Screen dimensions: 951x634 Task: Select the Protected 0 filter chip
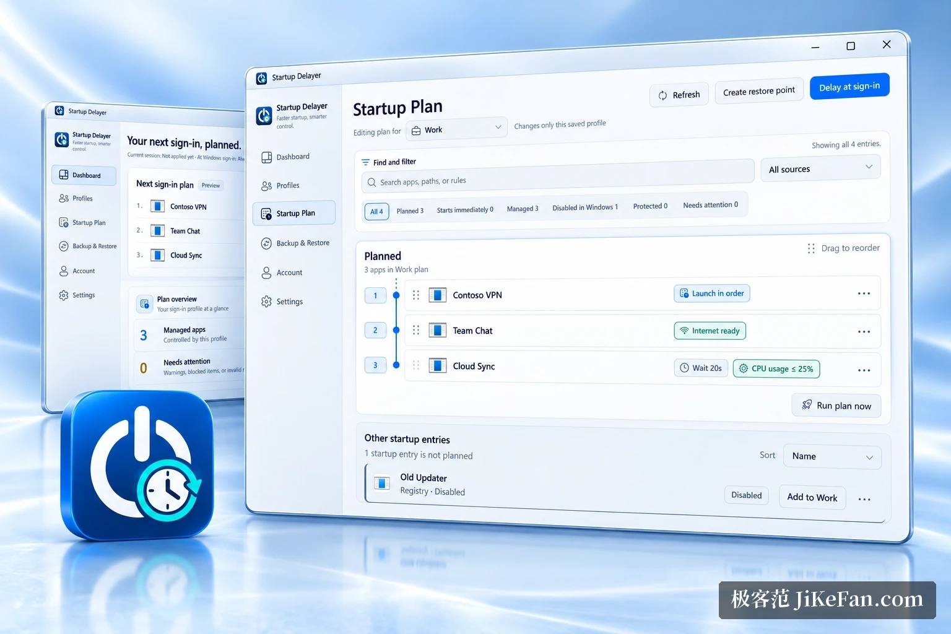650,206
